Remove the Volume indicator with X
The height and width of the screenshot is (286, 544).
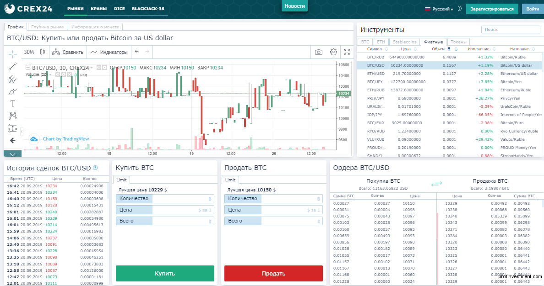pos(69,74)
